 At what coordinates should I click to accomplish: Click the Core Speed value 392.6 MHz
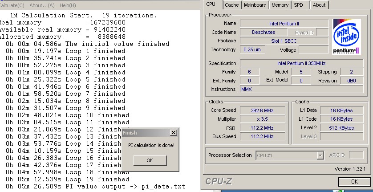point(262,110)
